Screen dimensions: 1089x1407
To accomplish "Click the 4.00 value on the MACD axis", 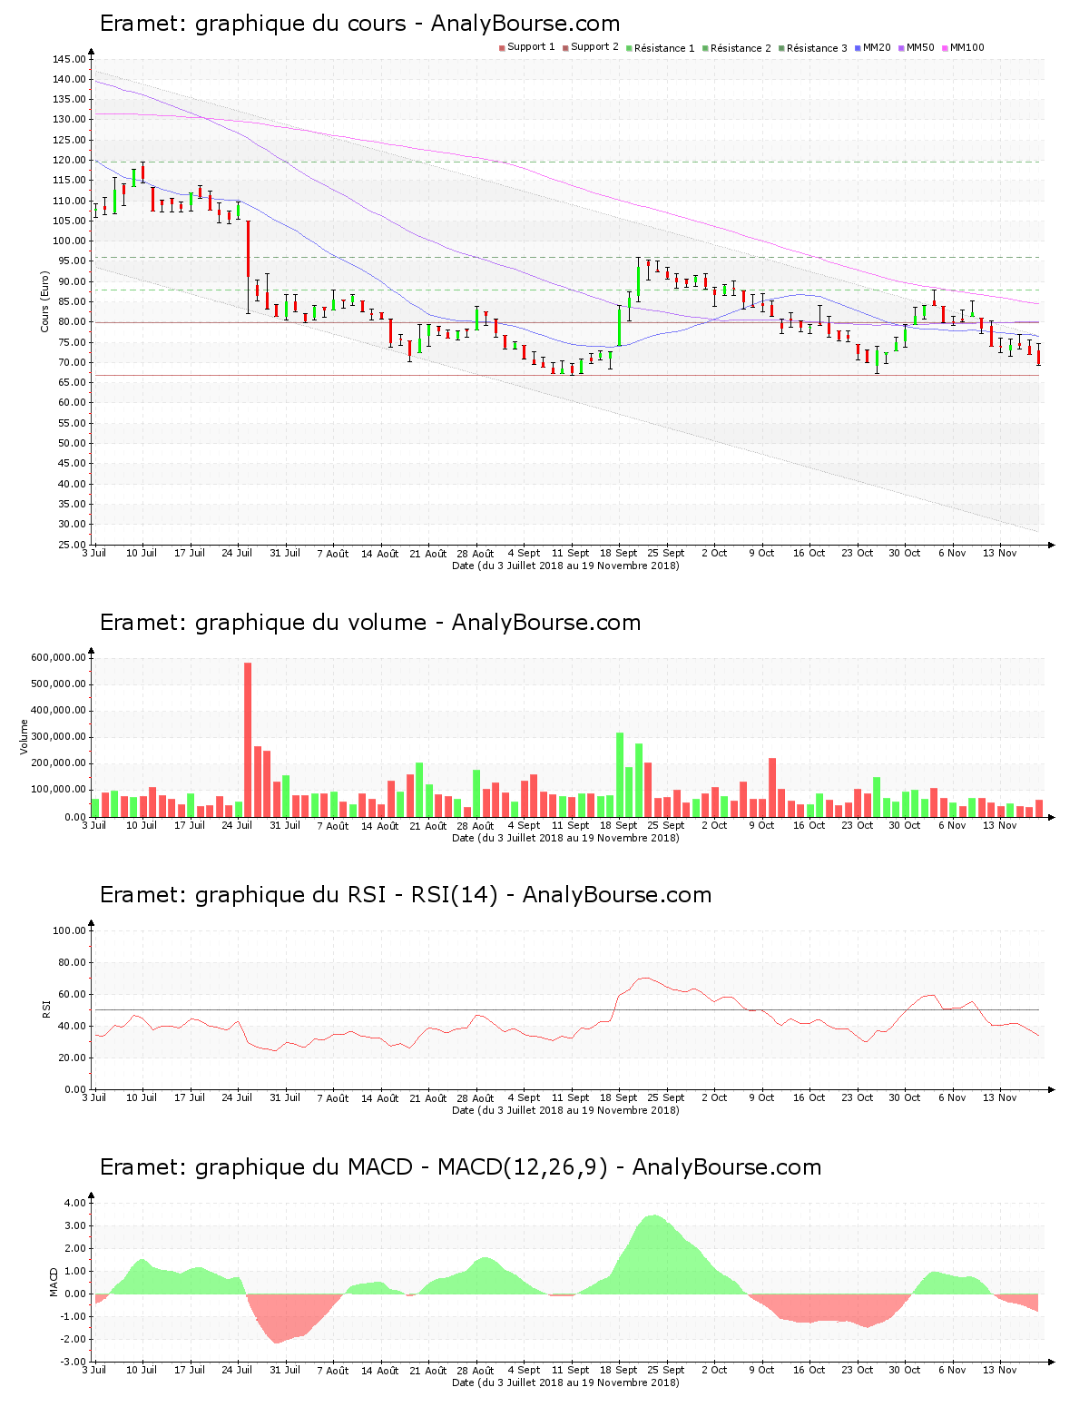I will (x=75, y=1203).
